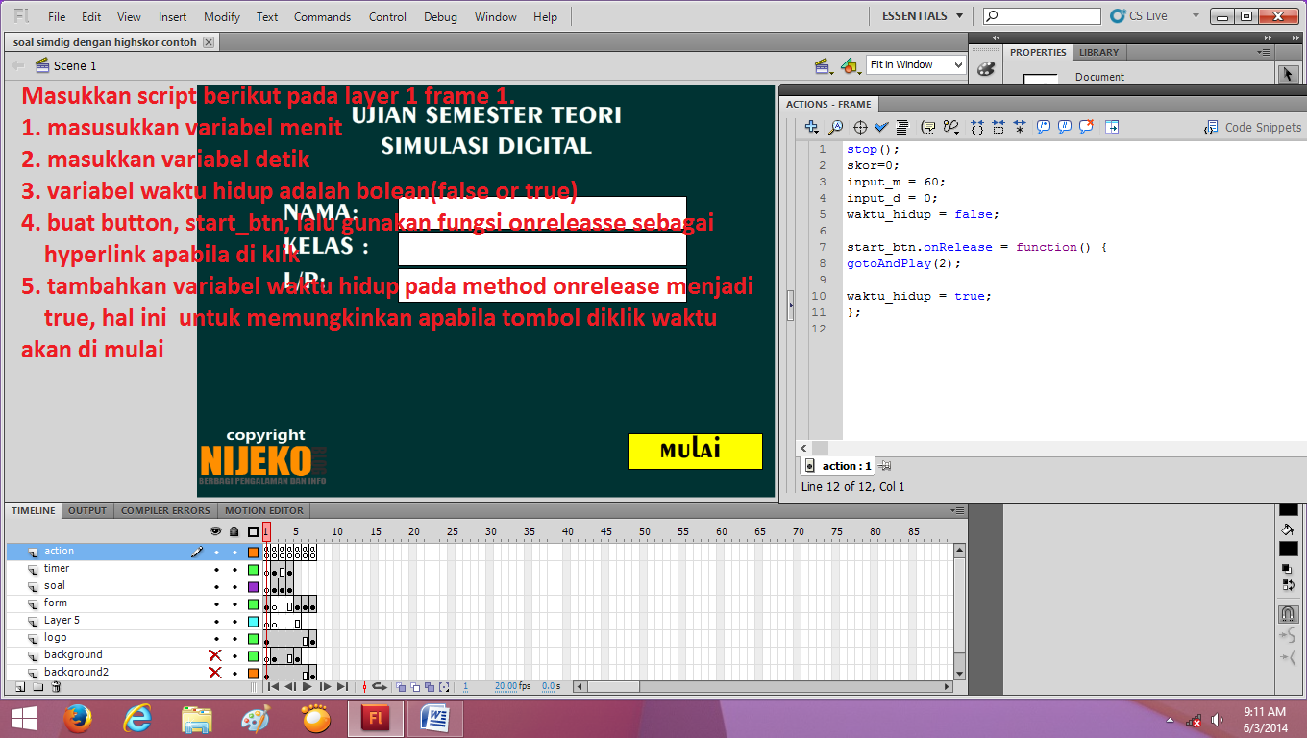Select frame 1 on the action layer
1307x738 pixels.
[266, 551]
